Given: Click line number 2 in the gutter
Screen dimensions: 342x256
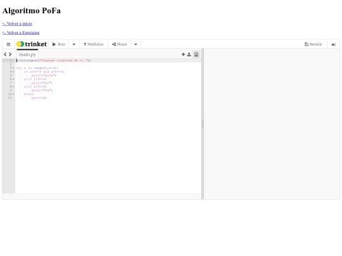Looking at the screenshot, I should [11, 64].
